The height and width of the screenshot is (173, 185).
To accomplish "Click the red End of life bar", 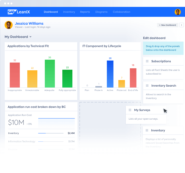I will click(133, 78).
